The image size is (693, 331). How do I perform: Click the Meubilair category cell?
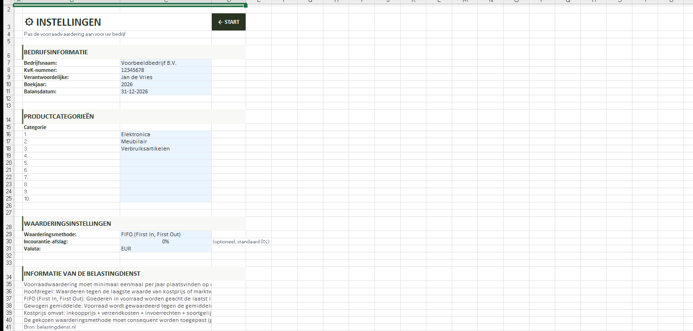(x=165, y=141)
